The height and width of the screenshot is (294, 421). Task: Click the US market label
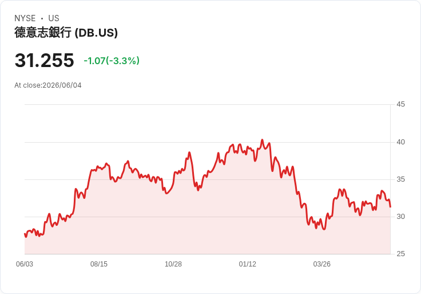click(x=54, y=18)
